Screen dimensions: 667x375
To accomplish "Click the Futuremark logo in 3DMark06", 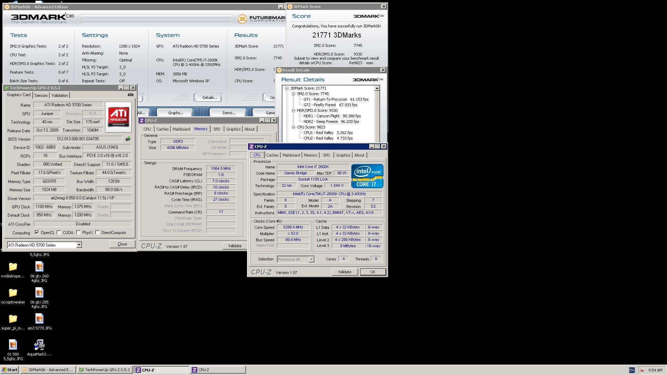I will [261, 19].
